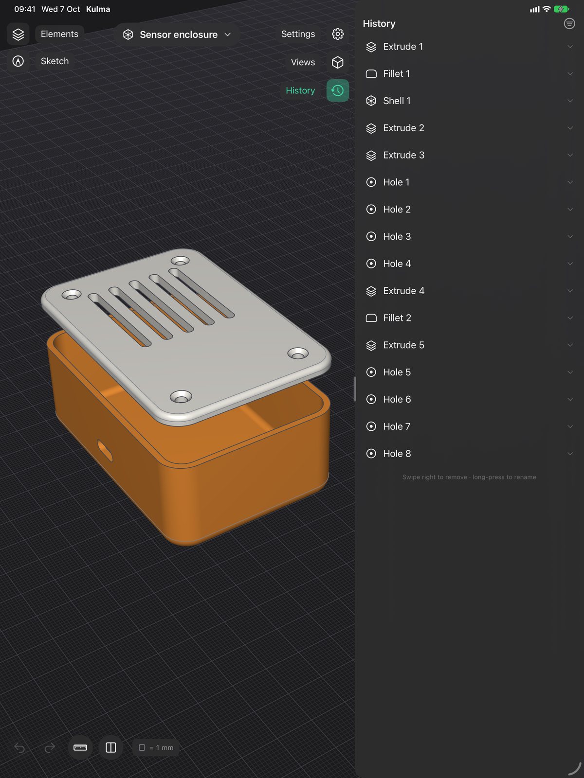The width and height of the screenshot is (584, 778).
Task: Expand the Extrude 5 chevron
Action: [x=570, y=345]
